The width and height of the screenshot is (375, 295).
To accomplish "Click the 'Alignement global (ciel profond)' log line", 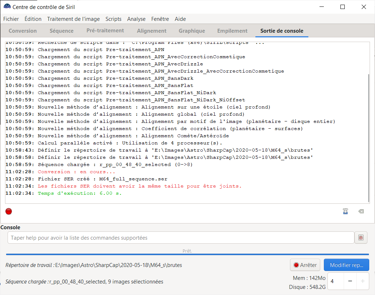I will click(x=125, y=115).
